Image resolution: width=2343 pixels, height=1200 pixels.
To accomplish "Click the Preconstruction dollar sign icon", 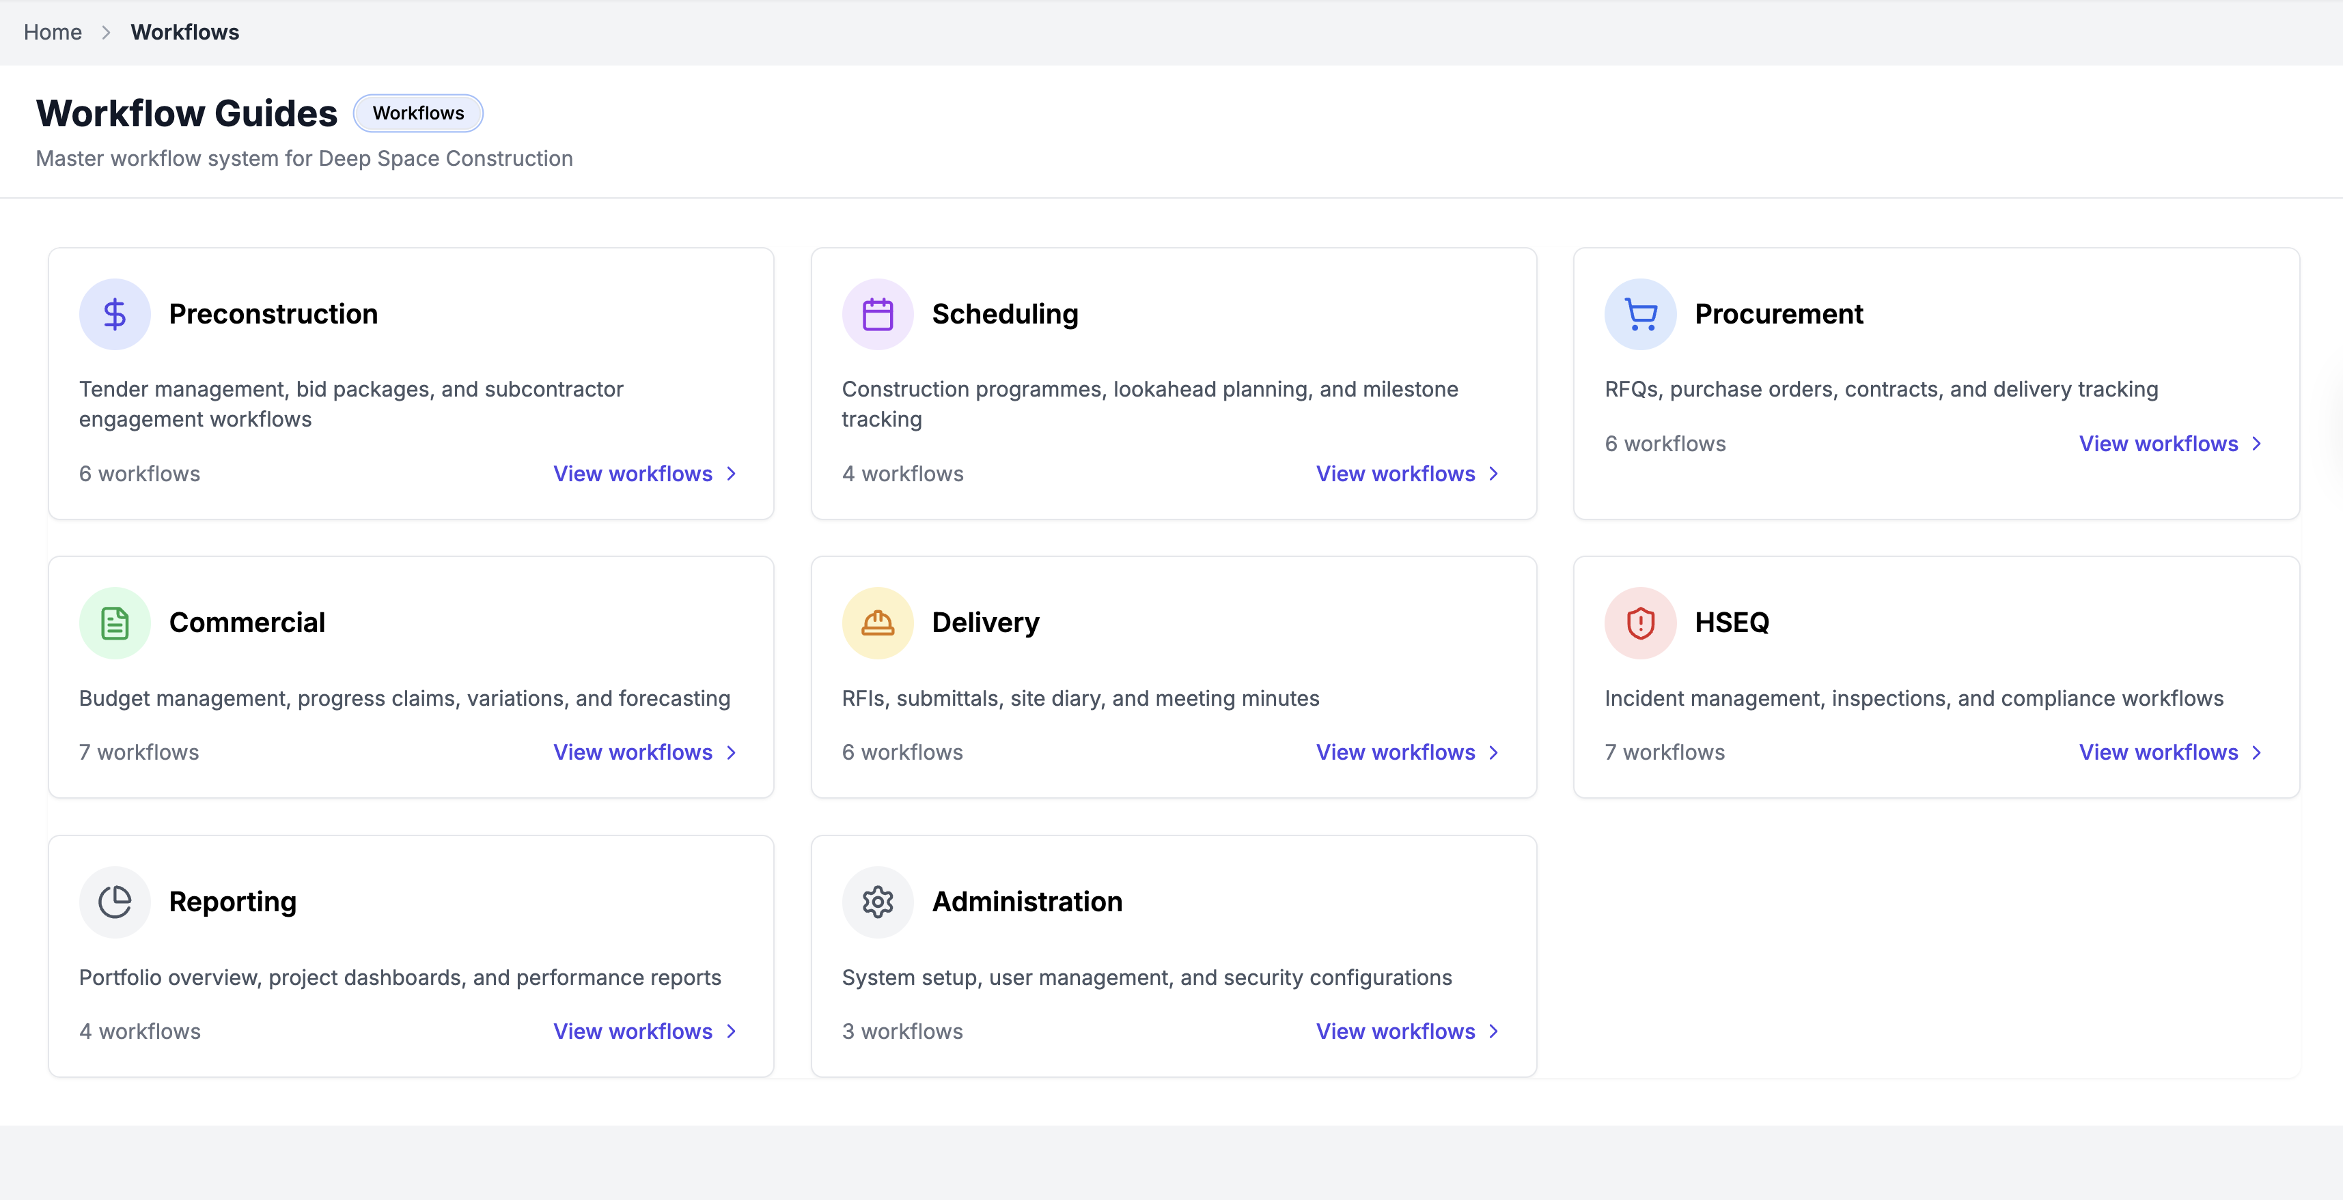I will pyautogui.click(x=115, y=313).
